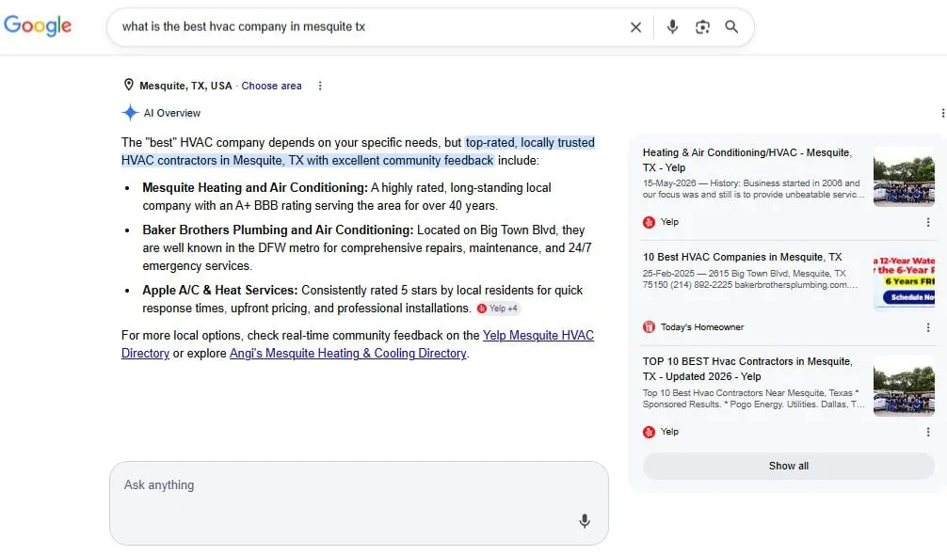The image size is (947, 555).
Task: Click AI Overview label
Action: (x=172, y=113)
